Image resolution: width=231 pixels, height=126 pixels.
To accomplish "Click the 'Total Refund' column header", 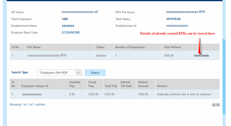I will coord(172,47).
